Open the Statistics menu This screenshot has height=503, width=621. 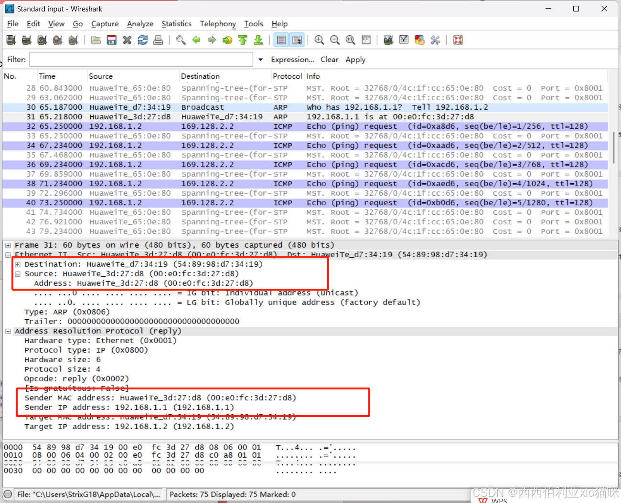tap(176, 24)
